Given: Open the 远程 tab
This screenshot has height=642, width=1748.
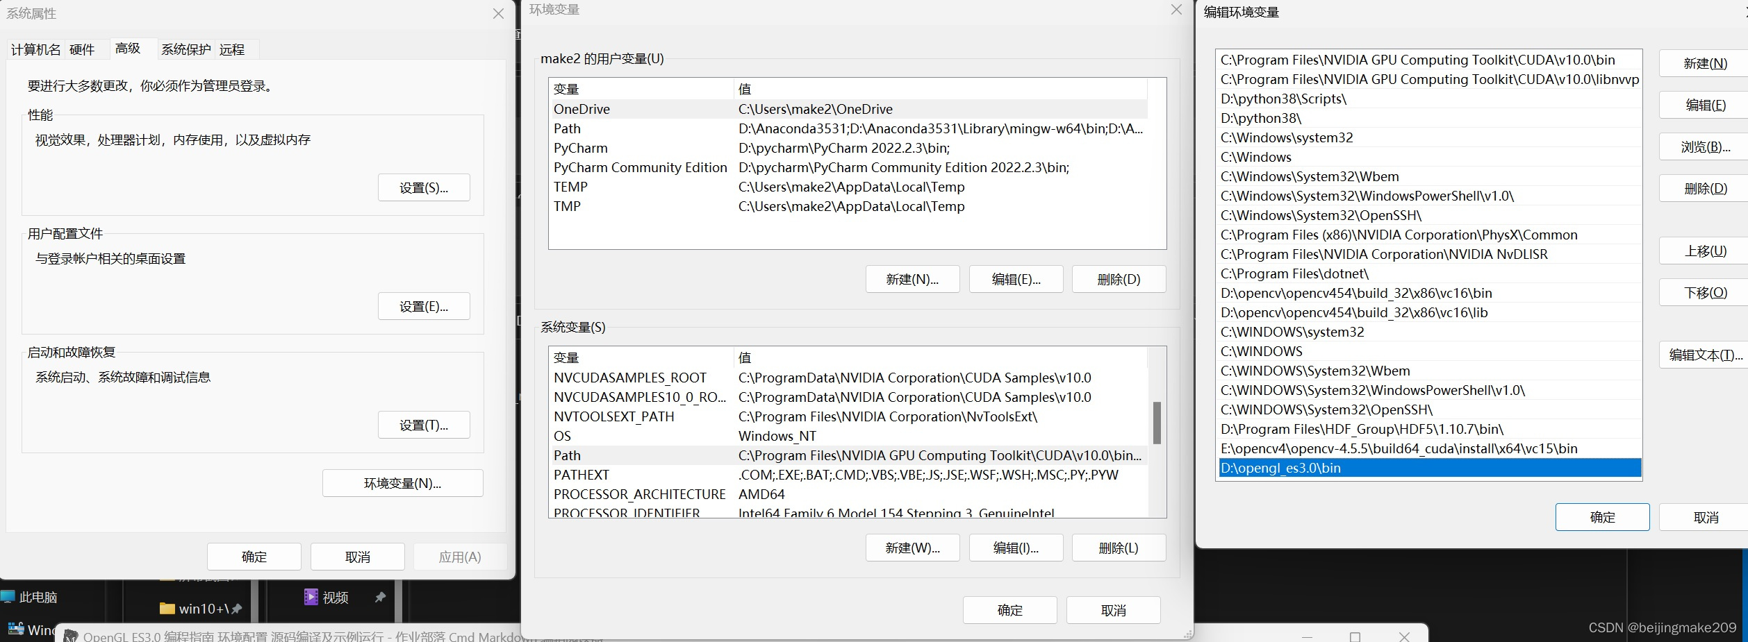Looking at the screenshot, I should 232,49.
